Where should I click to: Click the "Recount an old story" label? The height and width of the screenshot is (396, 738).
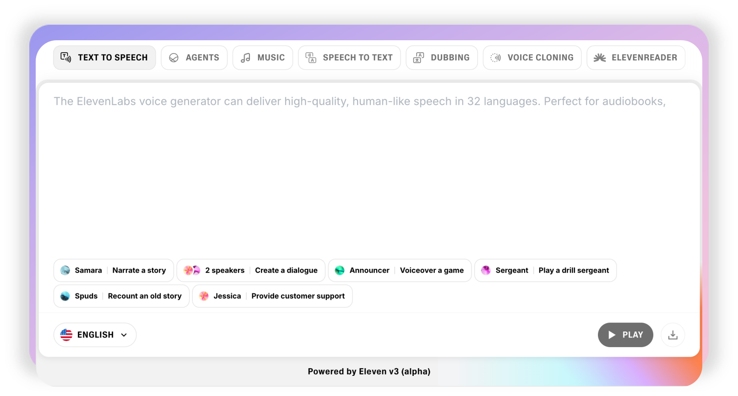tap(145, 296)
